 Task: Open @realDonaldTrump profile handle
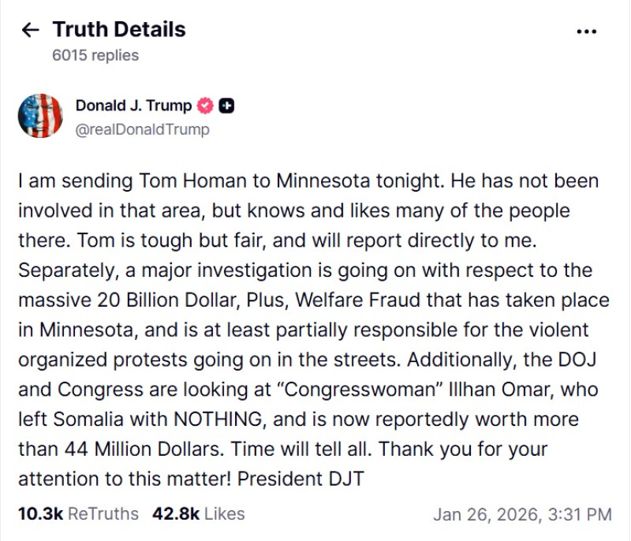coord(142,129)
